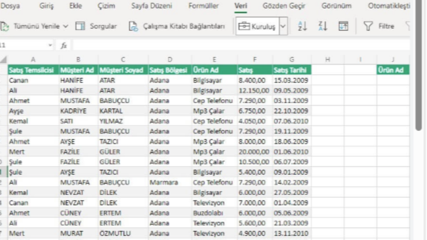Screen dimensions: 427x240
Task: Click the Satış Temsilcisi header cell
Action: click(33, 70)
